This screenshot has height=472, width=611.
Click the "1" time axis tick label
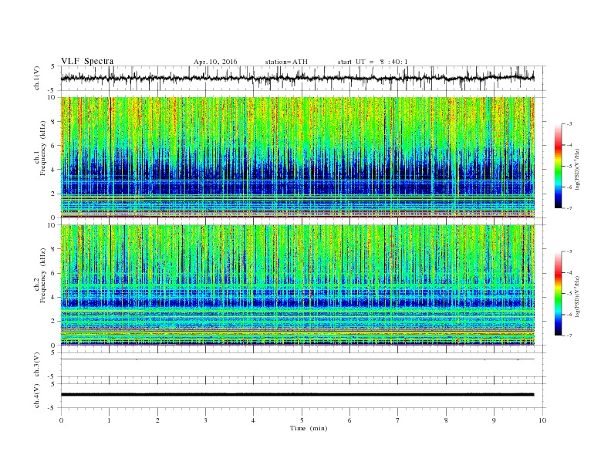pos(110,420)
